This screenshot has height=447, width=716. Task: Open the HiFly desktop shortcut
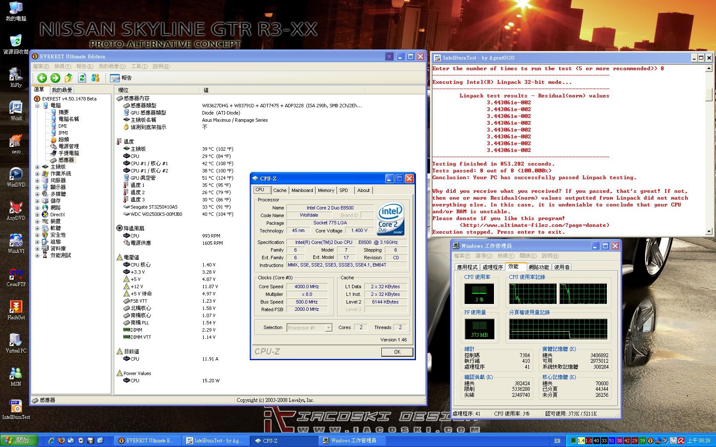[16, 77]
